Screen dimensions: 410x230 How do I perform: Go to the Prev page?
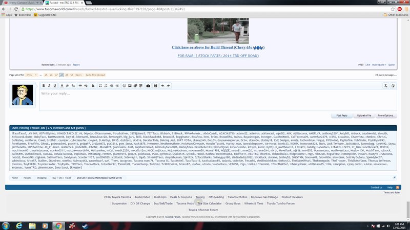click(x=29, y=75)
